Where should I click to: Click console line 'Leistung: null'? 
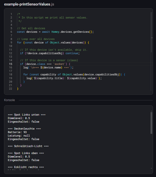pos(19,136)
